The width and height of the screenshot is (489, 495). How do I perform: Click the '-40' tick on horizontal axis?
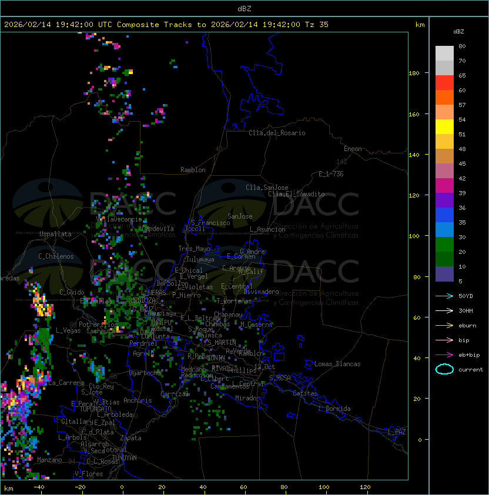(39, 487)
